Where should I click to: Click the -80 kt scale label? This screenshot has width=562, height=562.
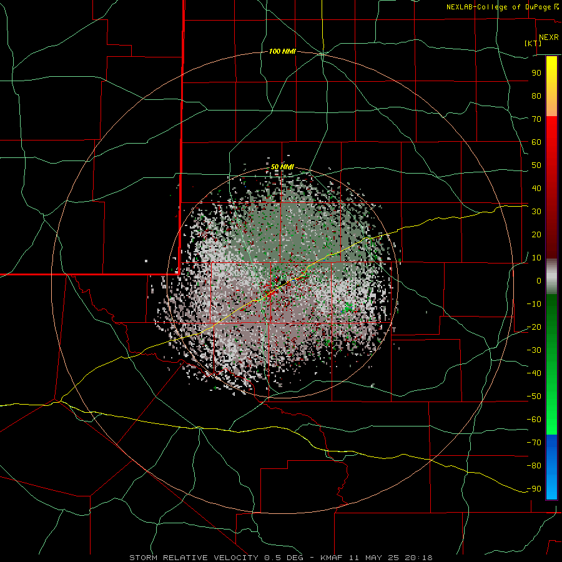point(534,466)
